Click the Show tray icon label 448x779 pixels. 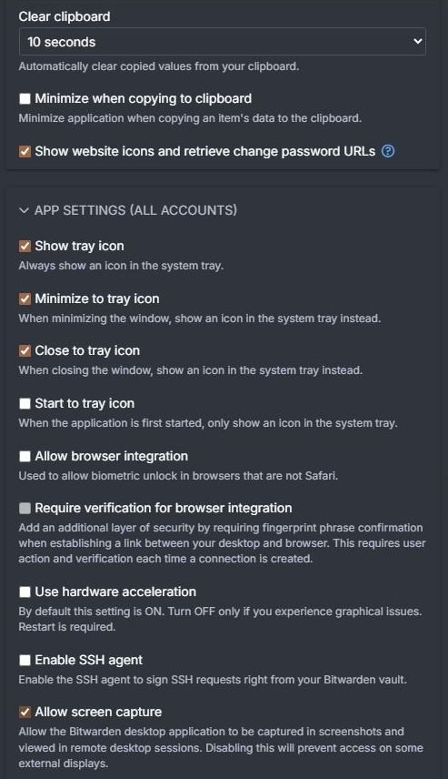point(79,246)
